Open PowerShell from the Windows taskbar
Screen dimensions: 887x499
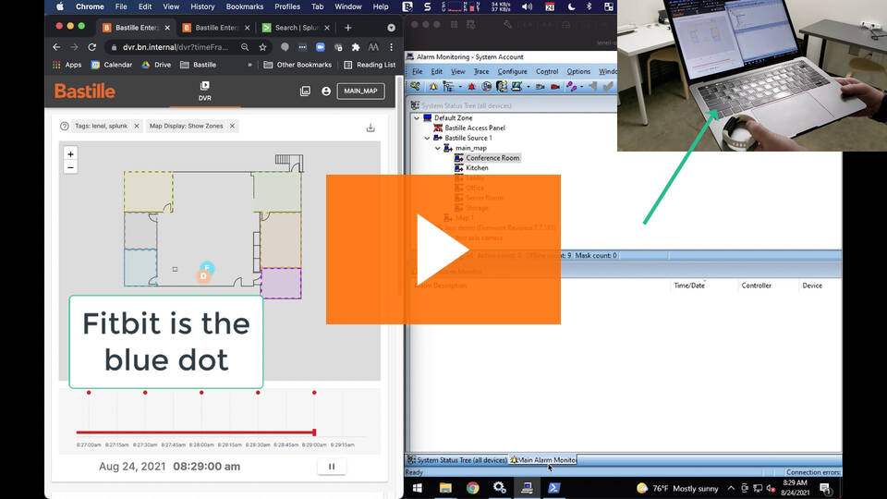[x=553, y=488]
